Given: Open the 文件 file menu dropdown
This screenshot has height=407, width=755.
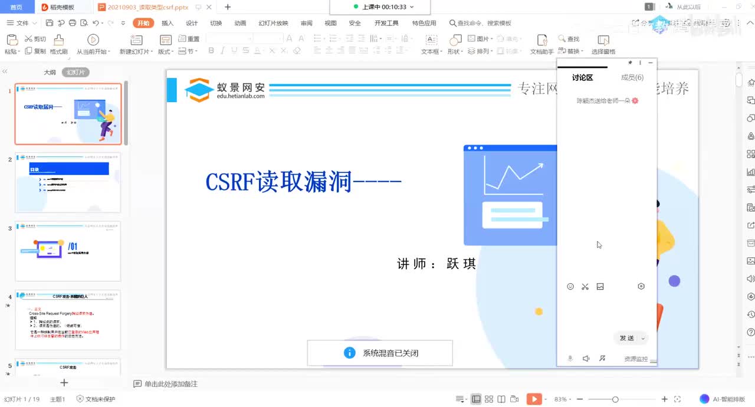Looking at the screenshot, I should tap(22, 23).
